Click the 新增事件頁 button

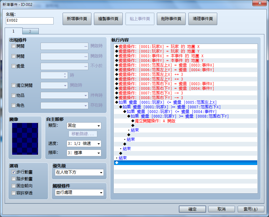(77, 19)
